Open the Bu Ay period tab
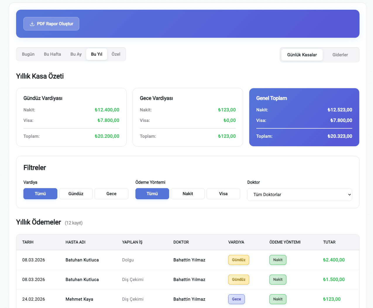The width and height of the screenshot is (373, 308). 76,54
